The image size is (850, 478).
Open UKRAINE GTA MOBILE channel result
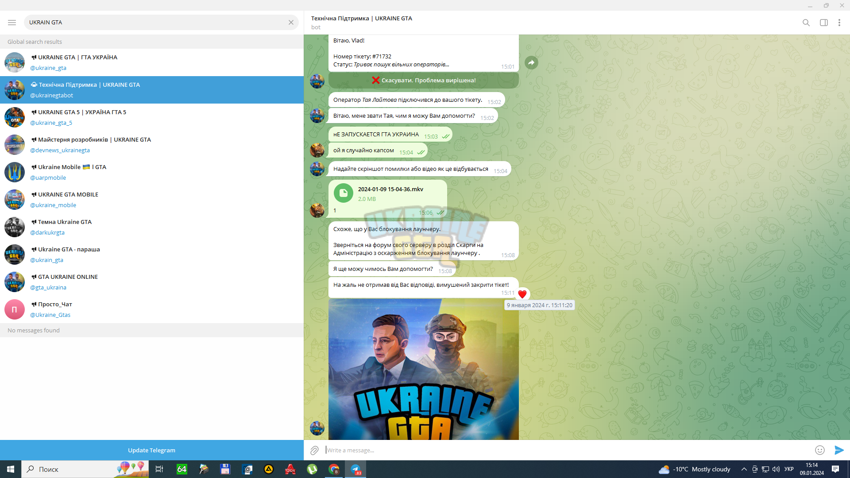pyautogui.click(x=152, y=200)
